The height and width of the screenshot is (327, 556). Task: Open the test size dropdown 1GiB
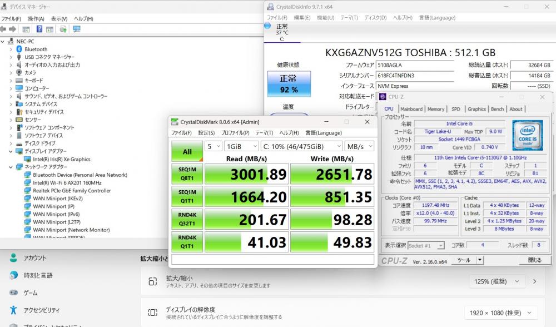[x=241, y=146]
